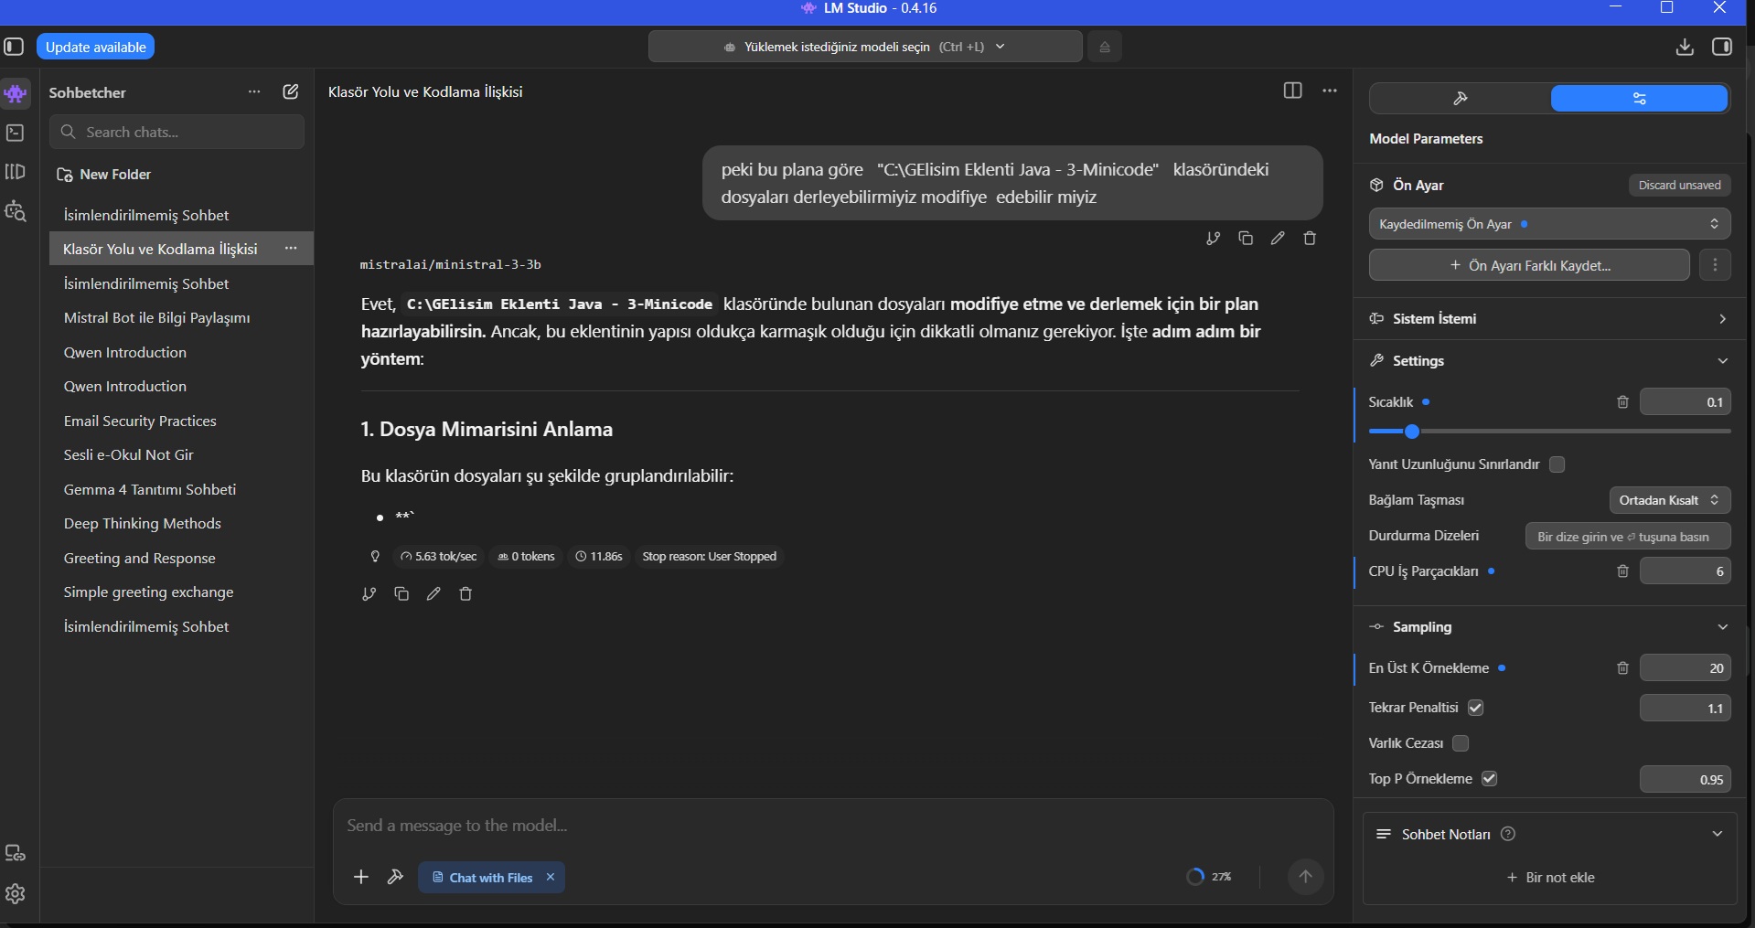Click Ön Ayarı Farklı Kaydet button

click(x=1529, y=265)
